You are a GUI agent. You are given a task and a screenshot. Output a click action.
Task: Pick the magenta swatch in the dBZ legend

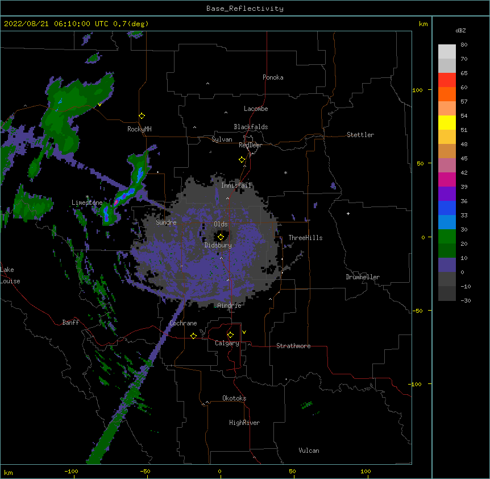[447, 179]
